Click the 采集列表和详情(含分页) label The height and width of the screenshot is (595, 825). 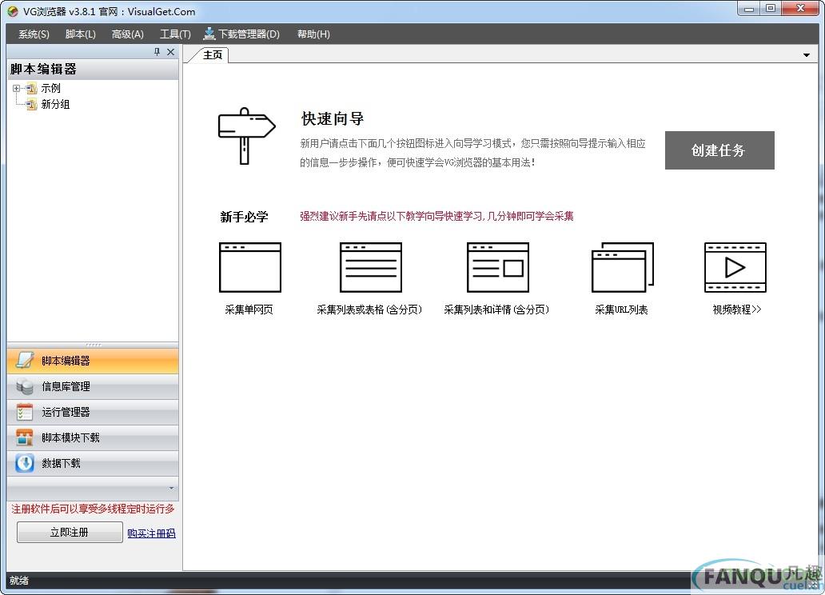tap(496, 309)
